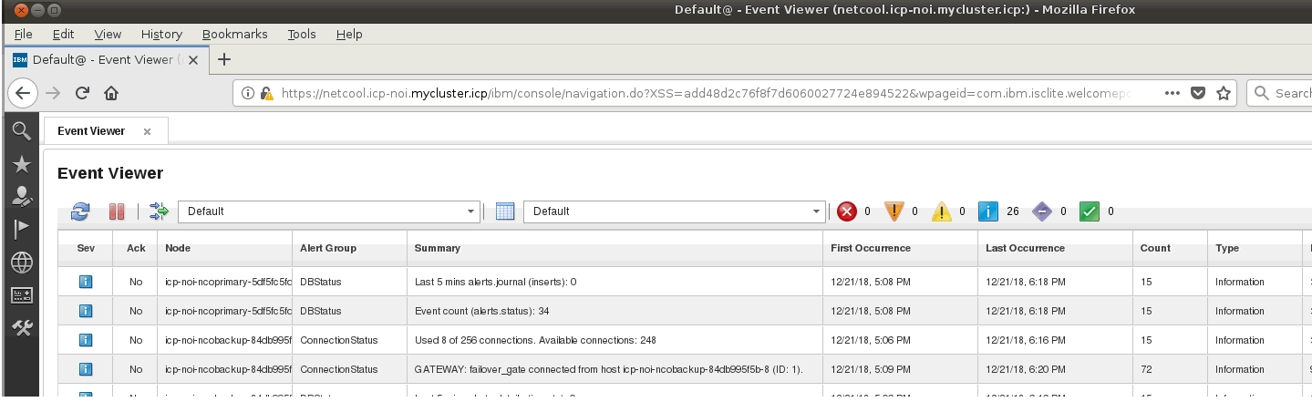Click the view builder table icon

tap(505, 211)
